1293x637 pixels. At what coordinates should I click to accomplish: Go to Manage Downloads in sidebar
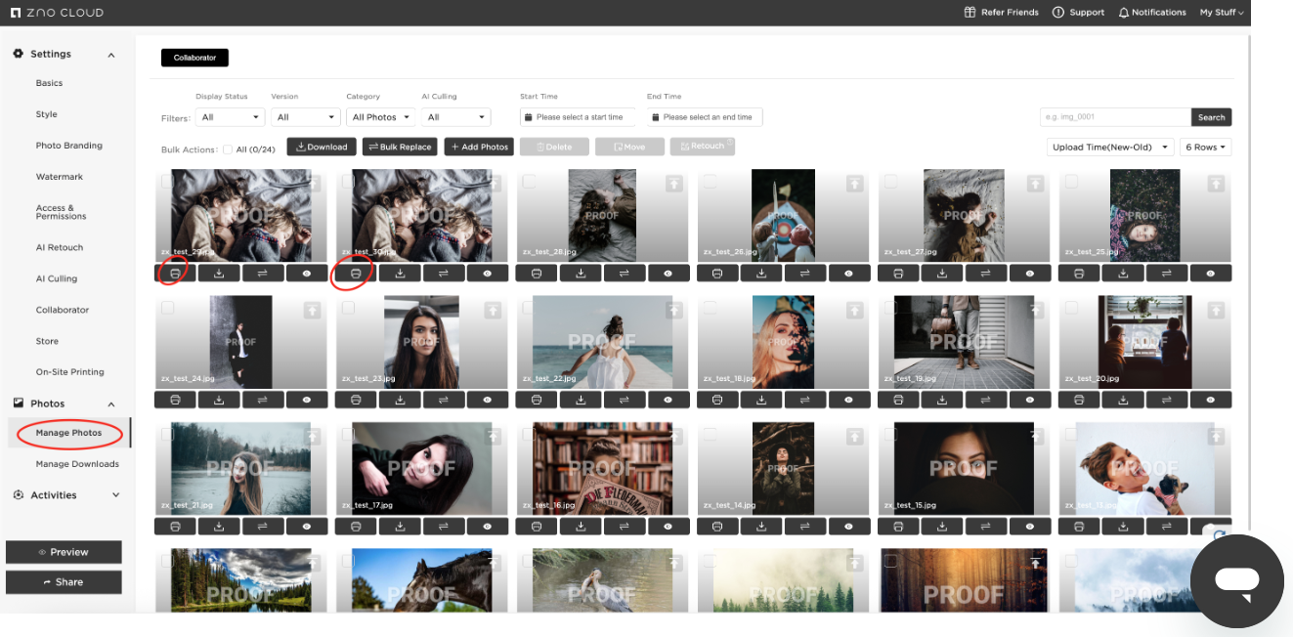(x=77, y=464)
